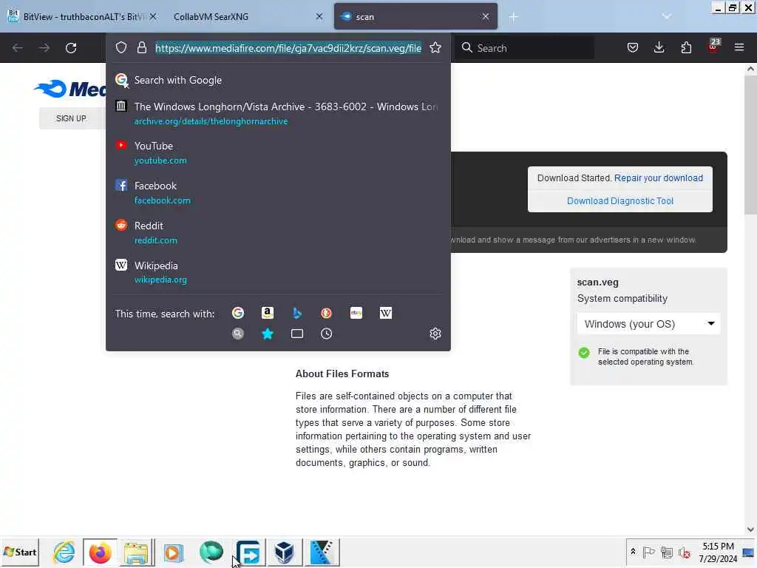Click the 'About Files Formats' heading

342,373
